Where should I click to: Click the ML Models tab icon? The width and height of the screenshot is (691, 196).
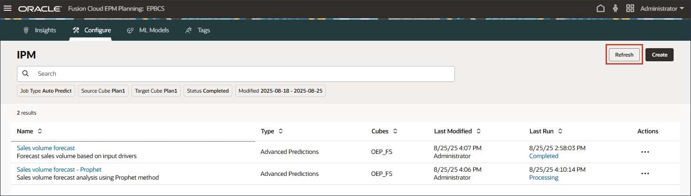tap(131, 30)
